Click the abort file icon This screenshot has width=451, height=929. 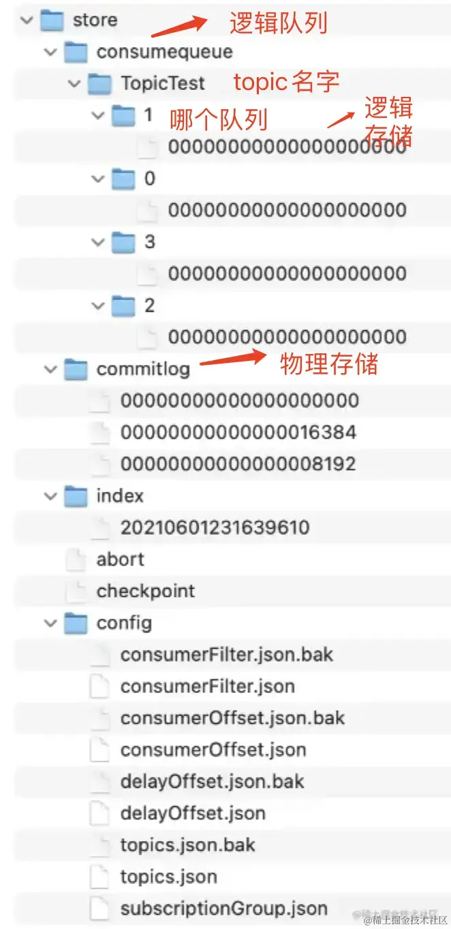76,559
